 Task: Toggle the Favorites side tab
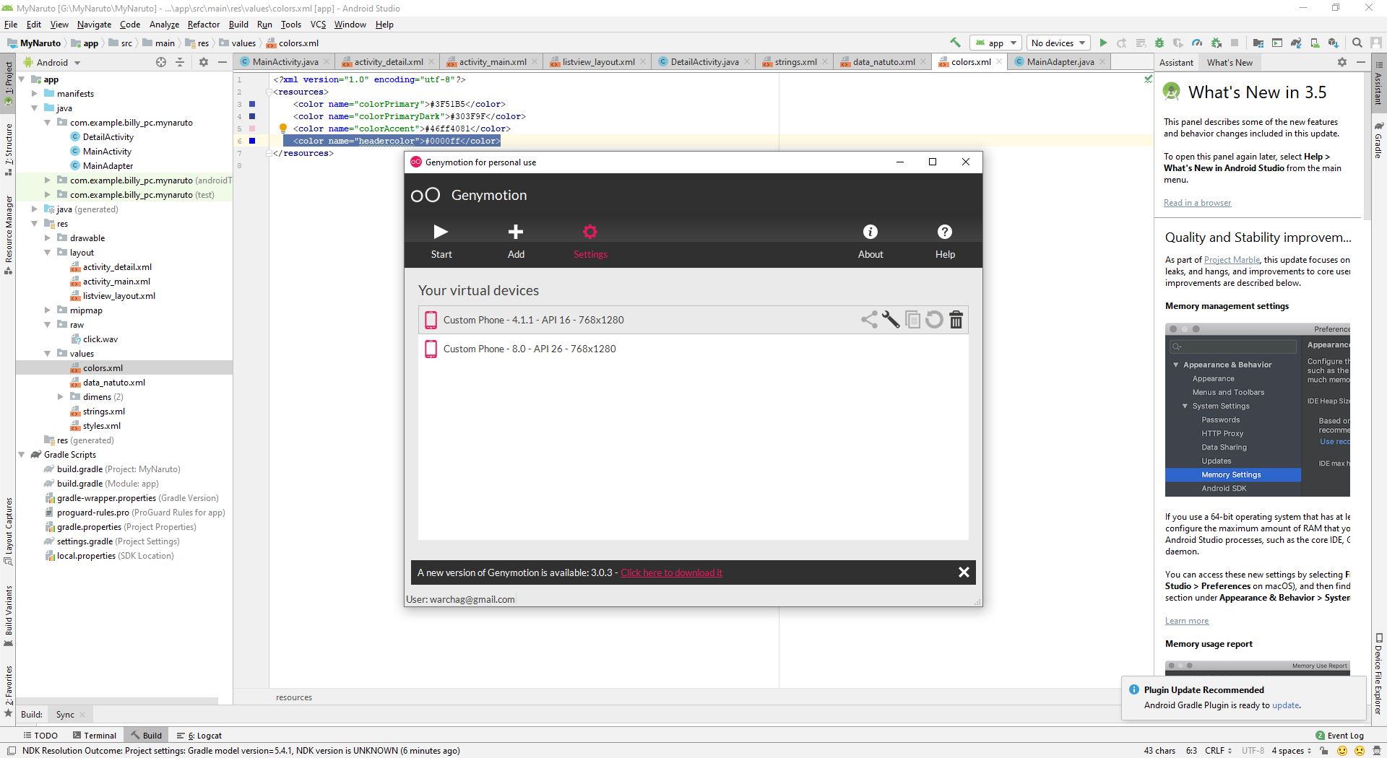pos(9,691)
